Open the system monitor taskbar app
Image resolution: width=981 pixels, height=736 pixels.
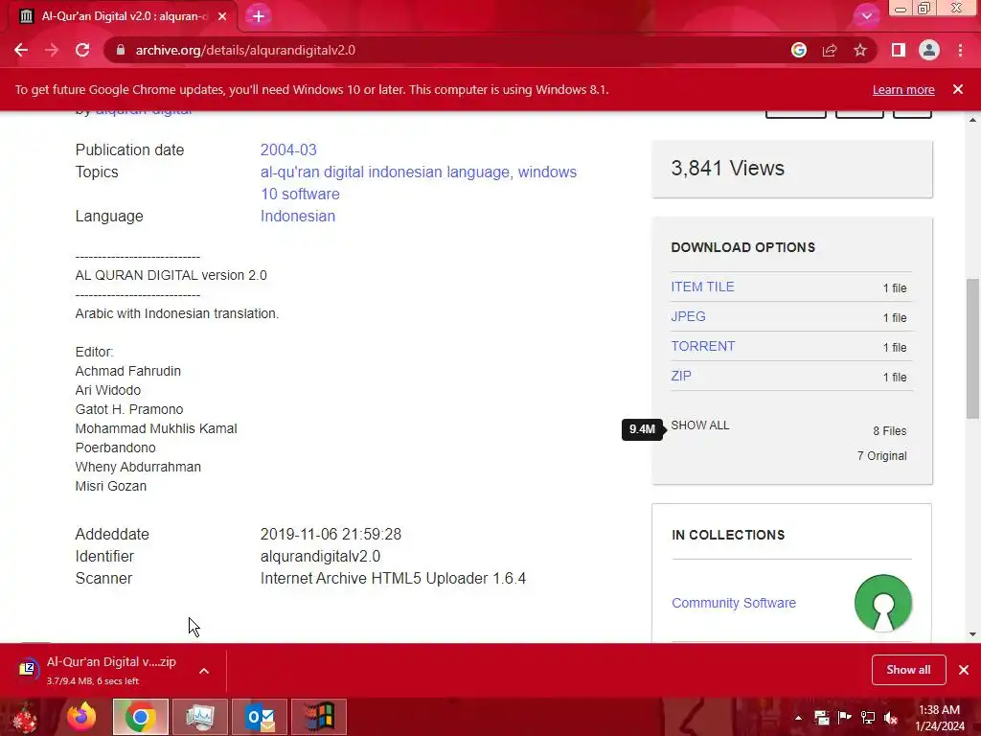[x=200, y=717]
